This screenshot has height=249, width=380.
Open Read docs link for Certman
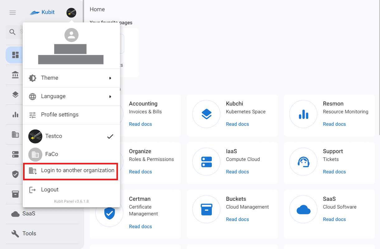[x=140, y=226]
